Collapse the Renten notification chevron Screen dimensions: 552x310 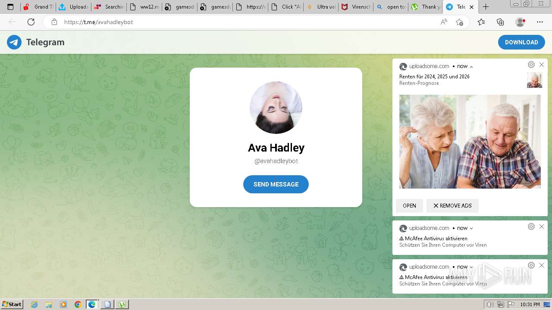point(471,67)
